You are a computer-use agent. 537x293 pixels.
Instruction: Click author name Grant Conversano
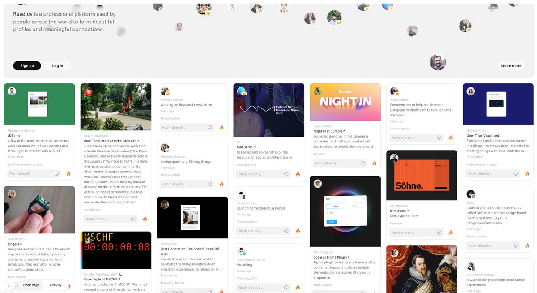click(97, 136)
